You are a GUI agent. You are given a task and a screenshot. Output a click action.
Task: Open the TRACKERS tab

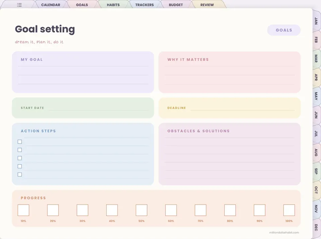pos(144,5)
